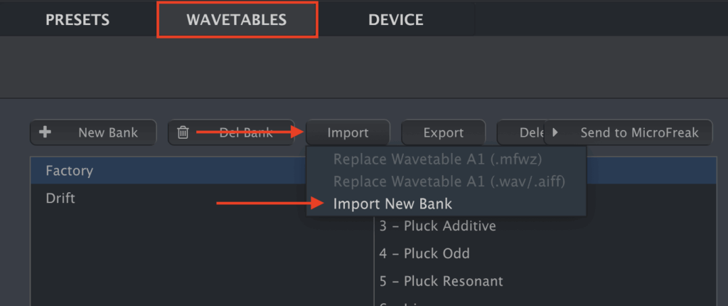Select the Factory bank
Viewport: 728px width, 306px height.
pos(70,171)
